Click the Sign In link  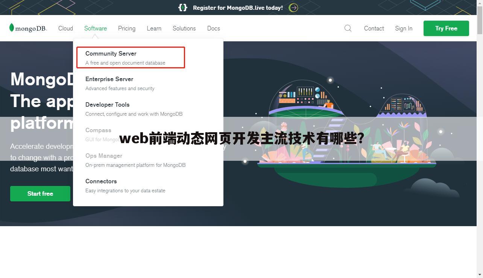(x=404, y=28)
